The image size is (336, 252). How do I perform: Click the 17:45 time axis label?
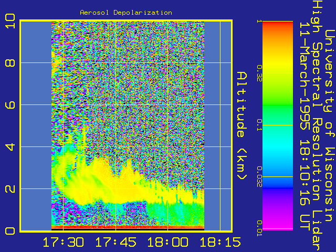[115, 242]
